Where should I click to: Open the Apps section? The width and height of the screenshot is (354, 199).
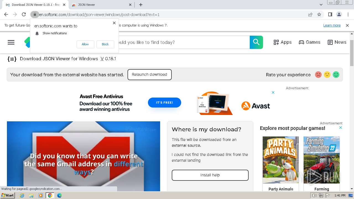[282, 42]
